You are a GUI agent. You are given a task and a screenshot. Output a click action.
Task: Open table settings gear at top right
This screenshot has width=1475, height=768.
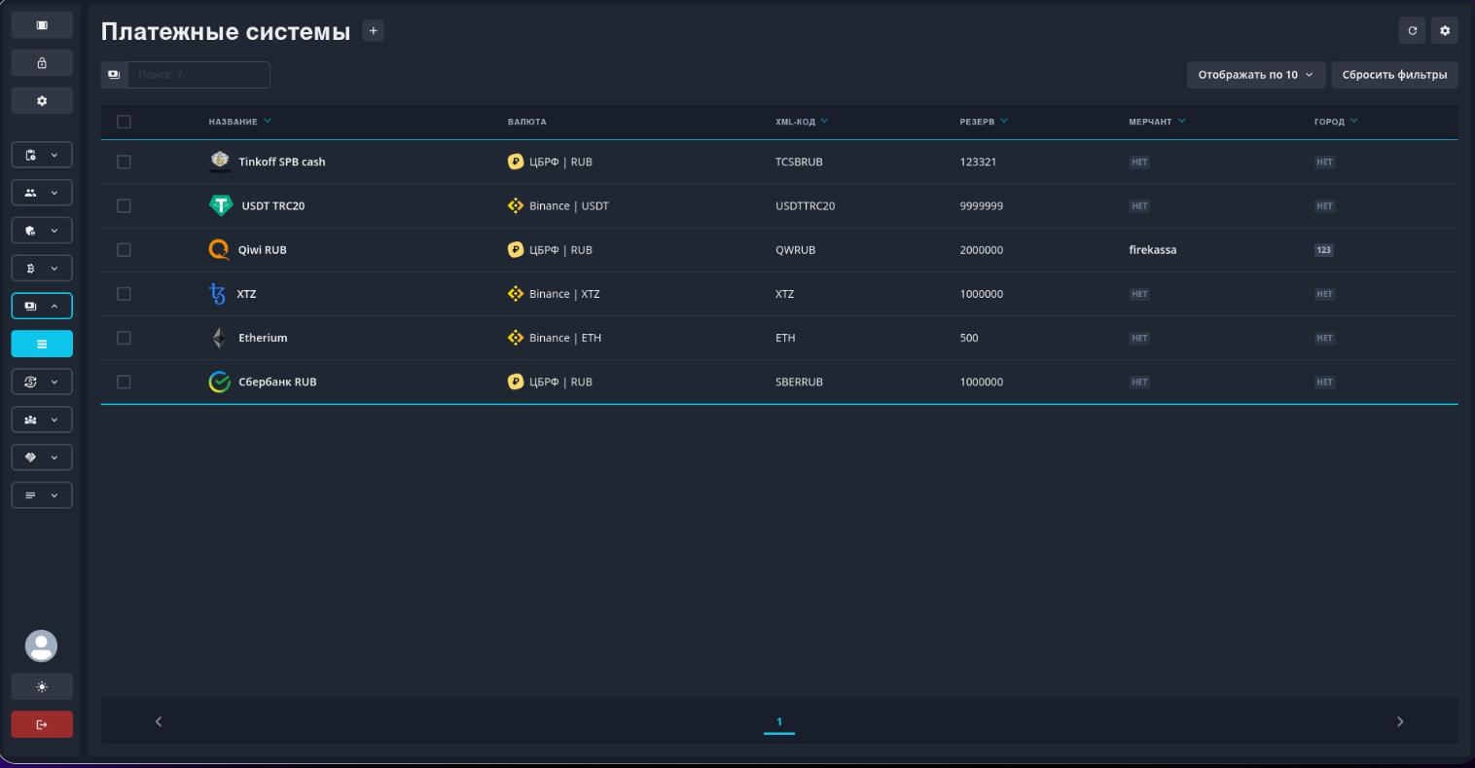[x=1444, y=31]
